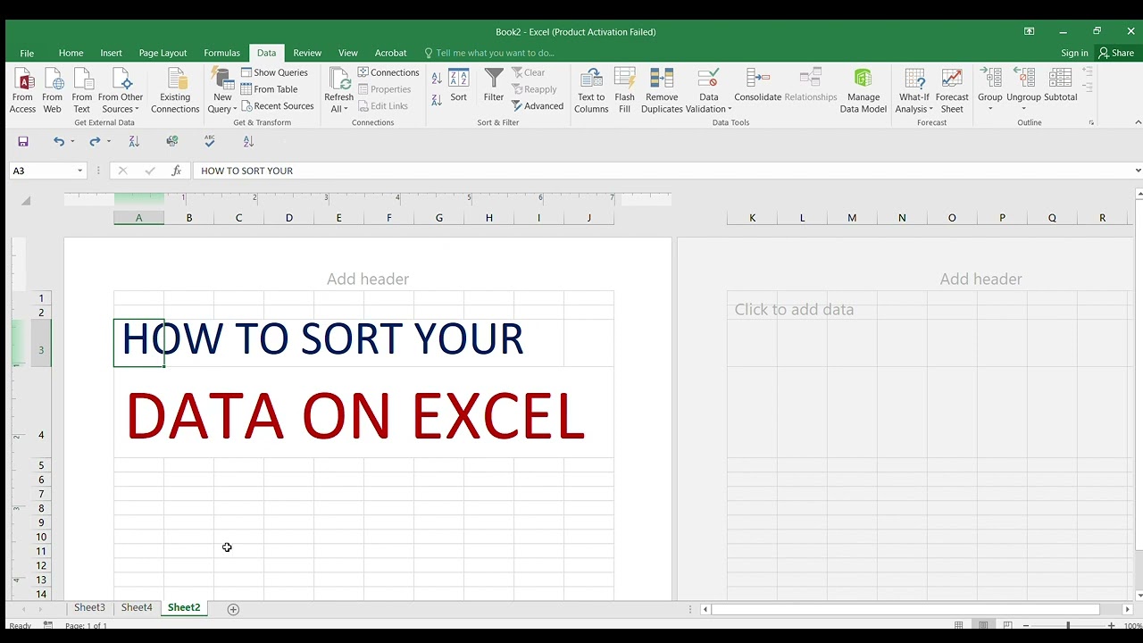Sort A to Z ascending icon
The width and height of the screenshot is (1143, 643).
(x=437, y=79)
